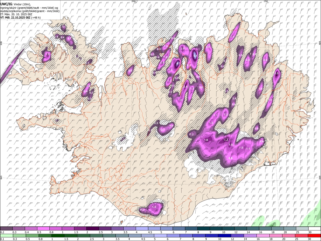Click the upper-row plum swatch starting at 0.2

point(6,228)
